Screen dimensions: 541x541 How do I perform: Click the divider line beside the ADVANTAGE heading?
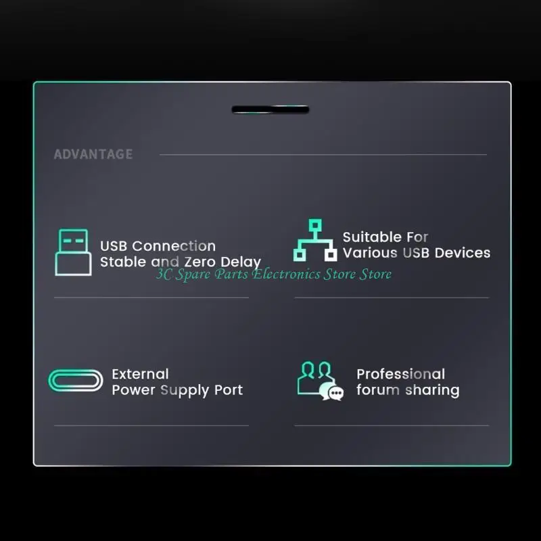point(323,155)
